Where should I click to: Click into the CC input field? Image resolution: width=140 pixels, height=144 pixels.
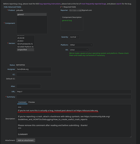point(34,75)
